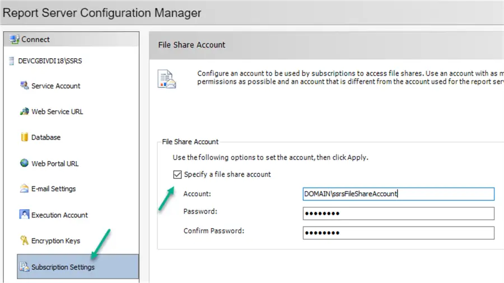
Task: Open the Subscription Settings page
Action: (x=63, y=267)
